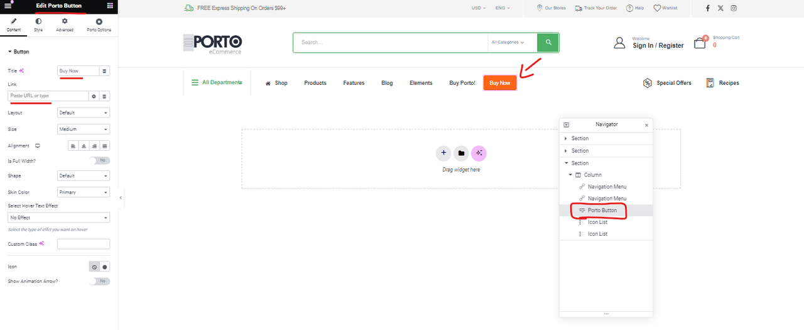Collapse the Button section header

click(19, 52)
